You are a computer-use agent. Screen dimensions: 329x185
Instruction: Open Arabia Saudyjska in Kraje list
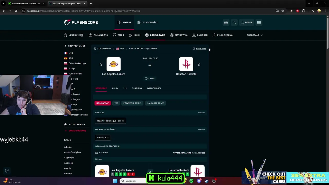pos(72,152)
